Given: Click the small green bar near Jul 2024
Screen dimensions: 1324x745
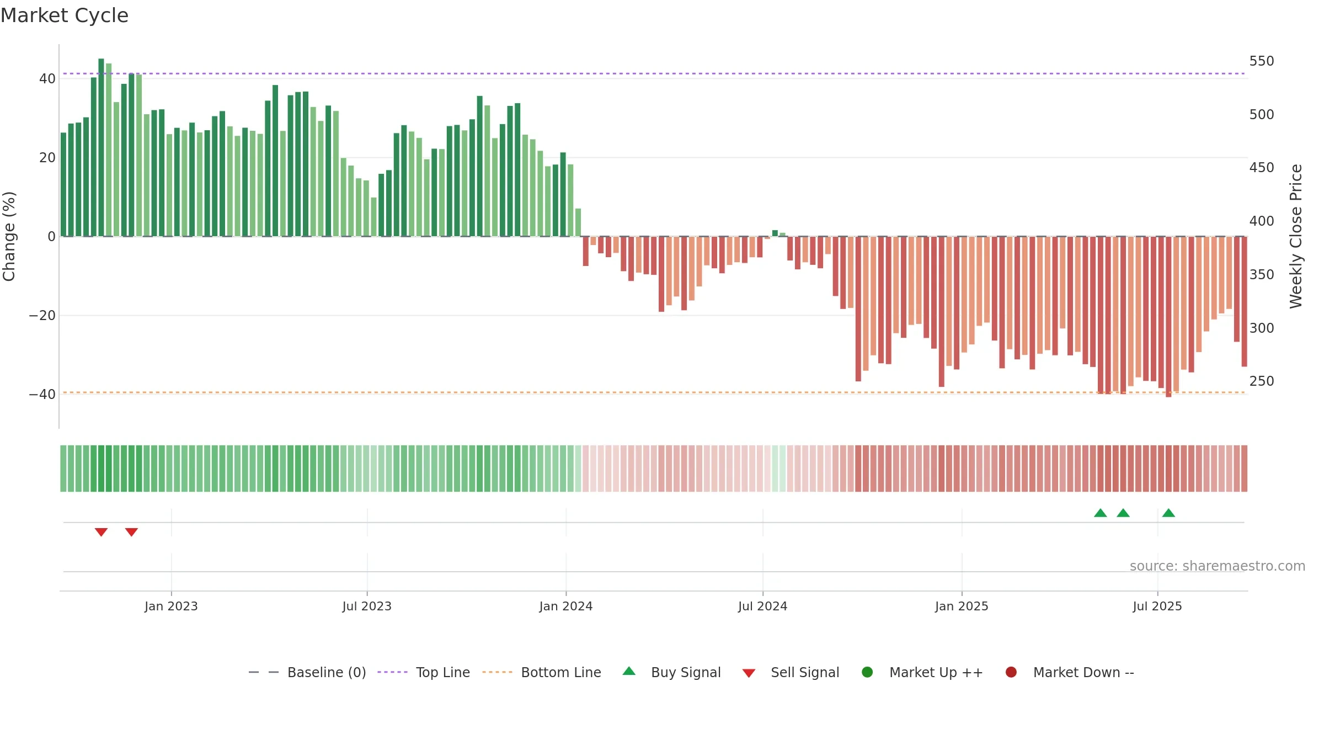Looking at the screenshot, I should [775, 233].
